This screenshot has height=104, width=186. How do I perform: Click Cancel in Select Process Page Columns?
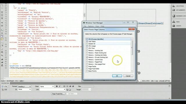128,76
